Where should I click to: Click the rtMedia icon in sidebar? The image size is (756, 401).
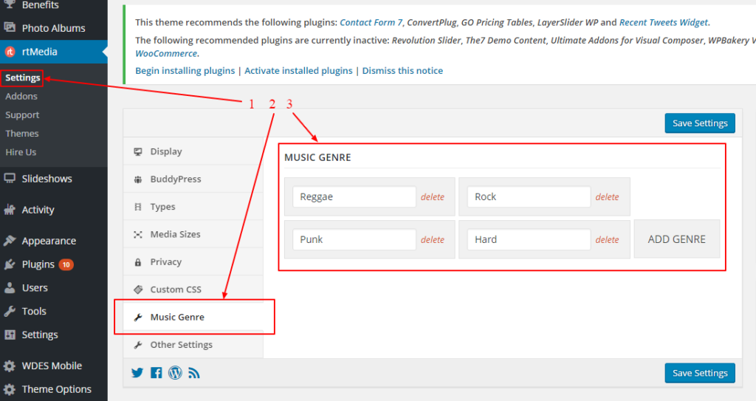10,52
